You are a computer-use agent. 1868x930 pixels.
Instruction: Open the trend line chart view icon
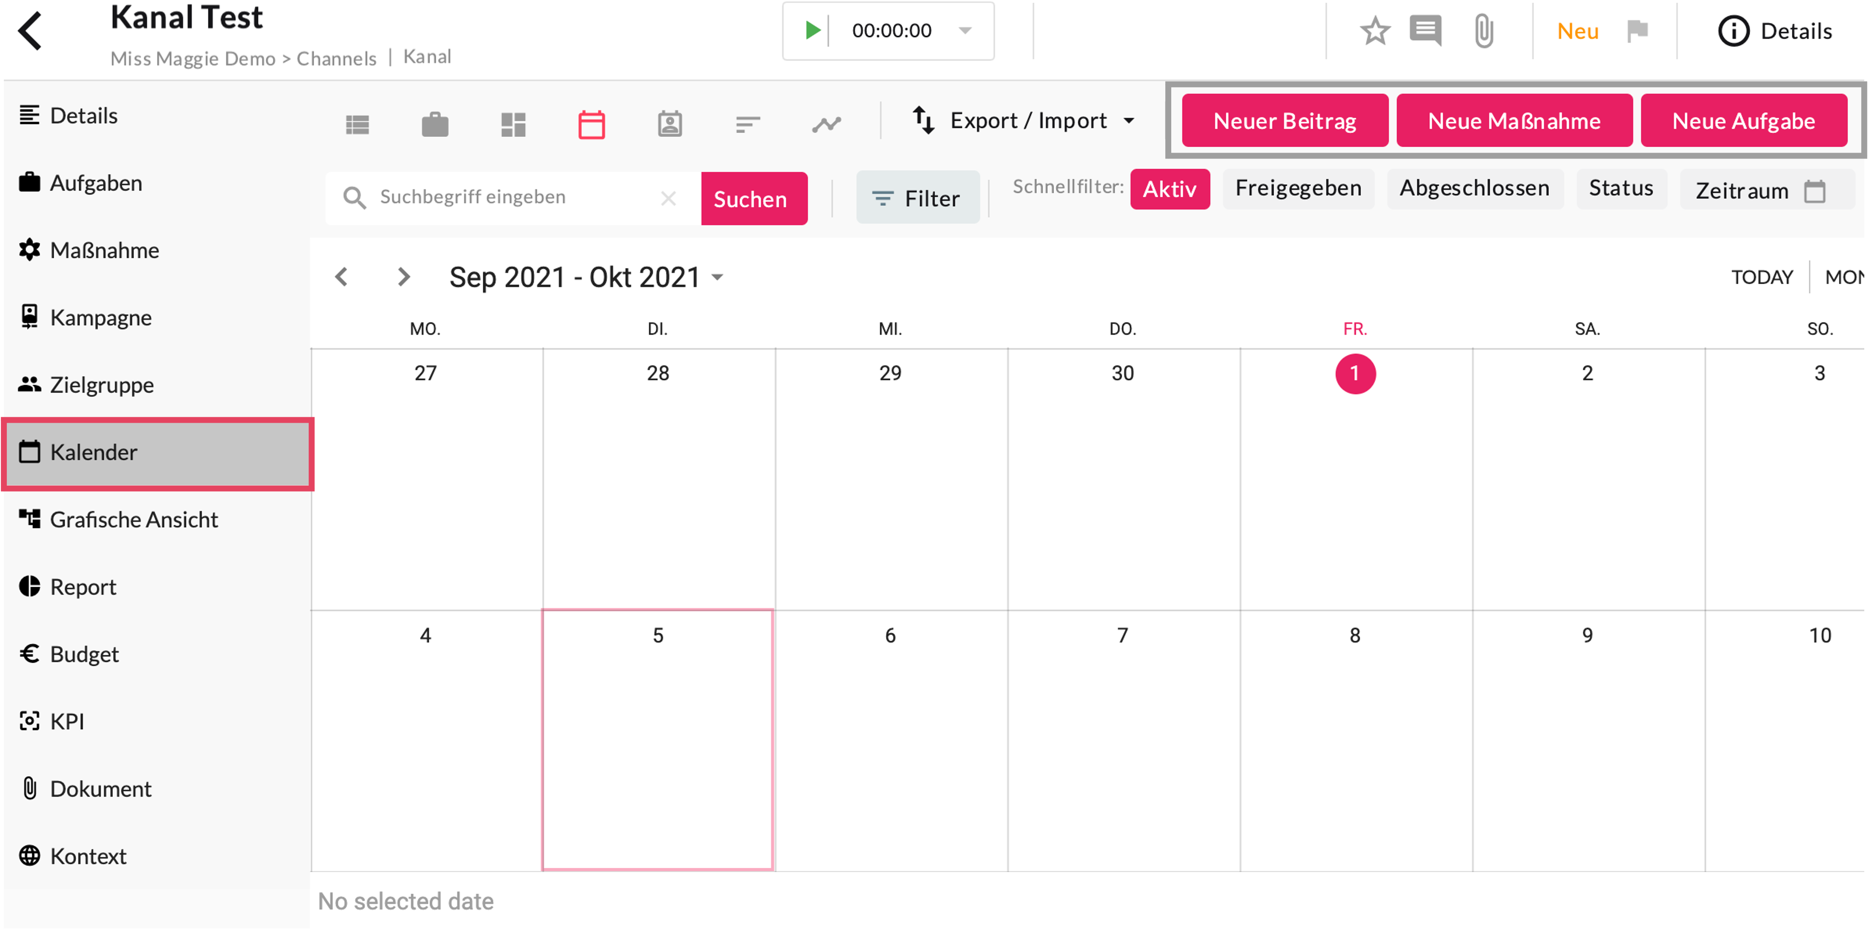click(826, 125)
